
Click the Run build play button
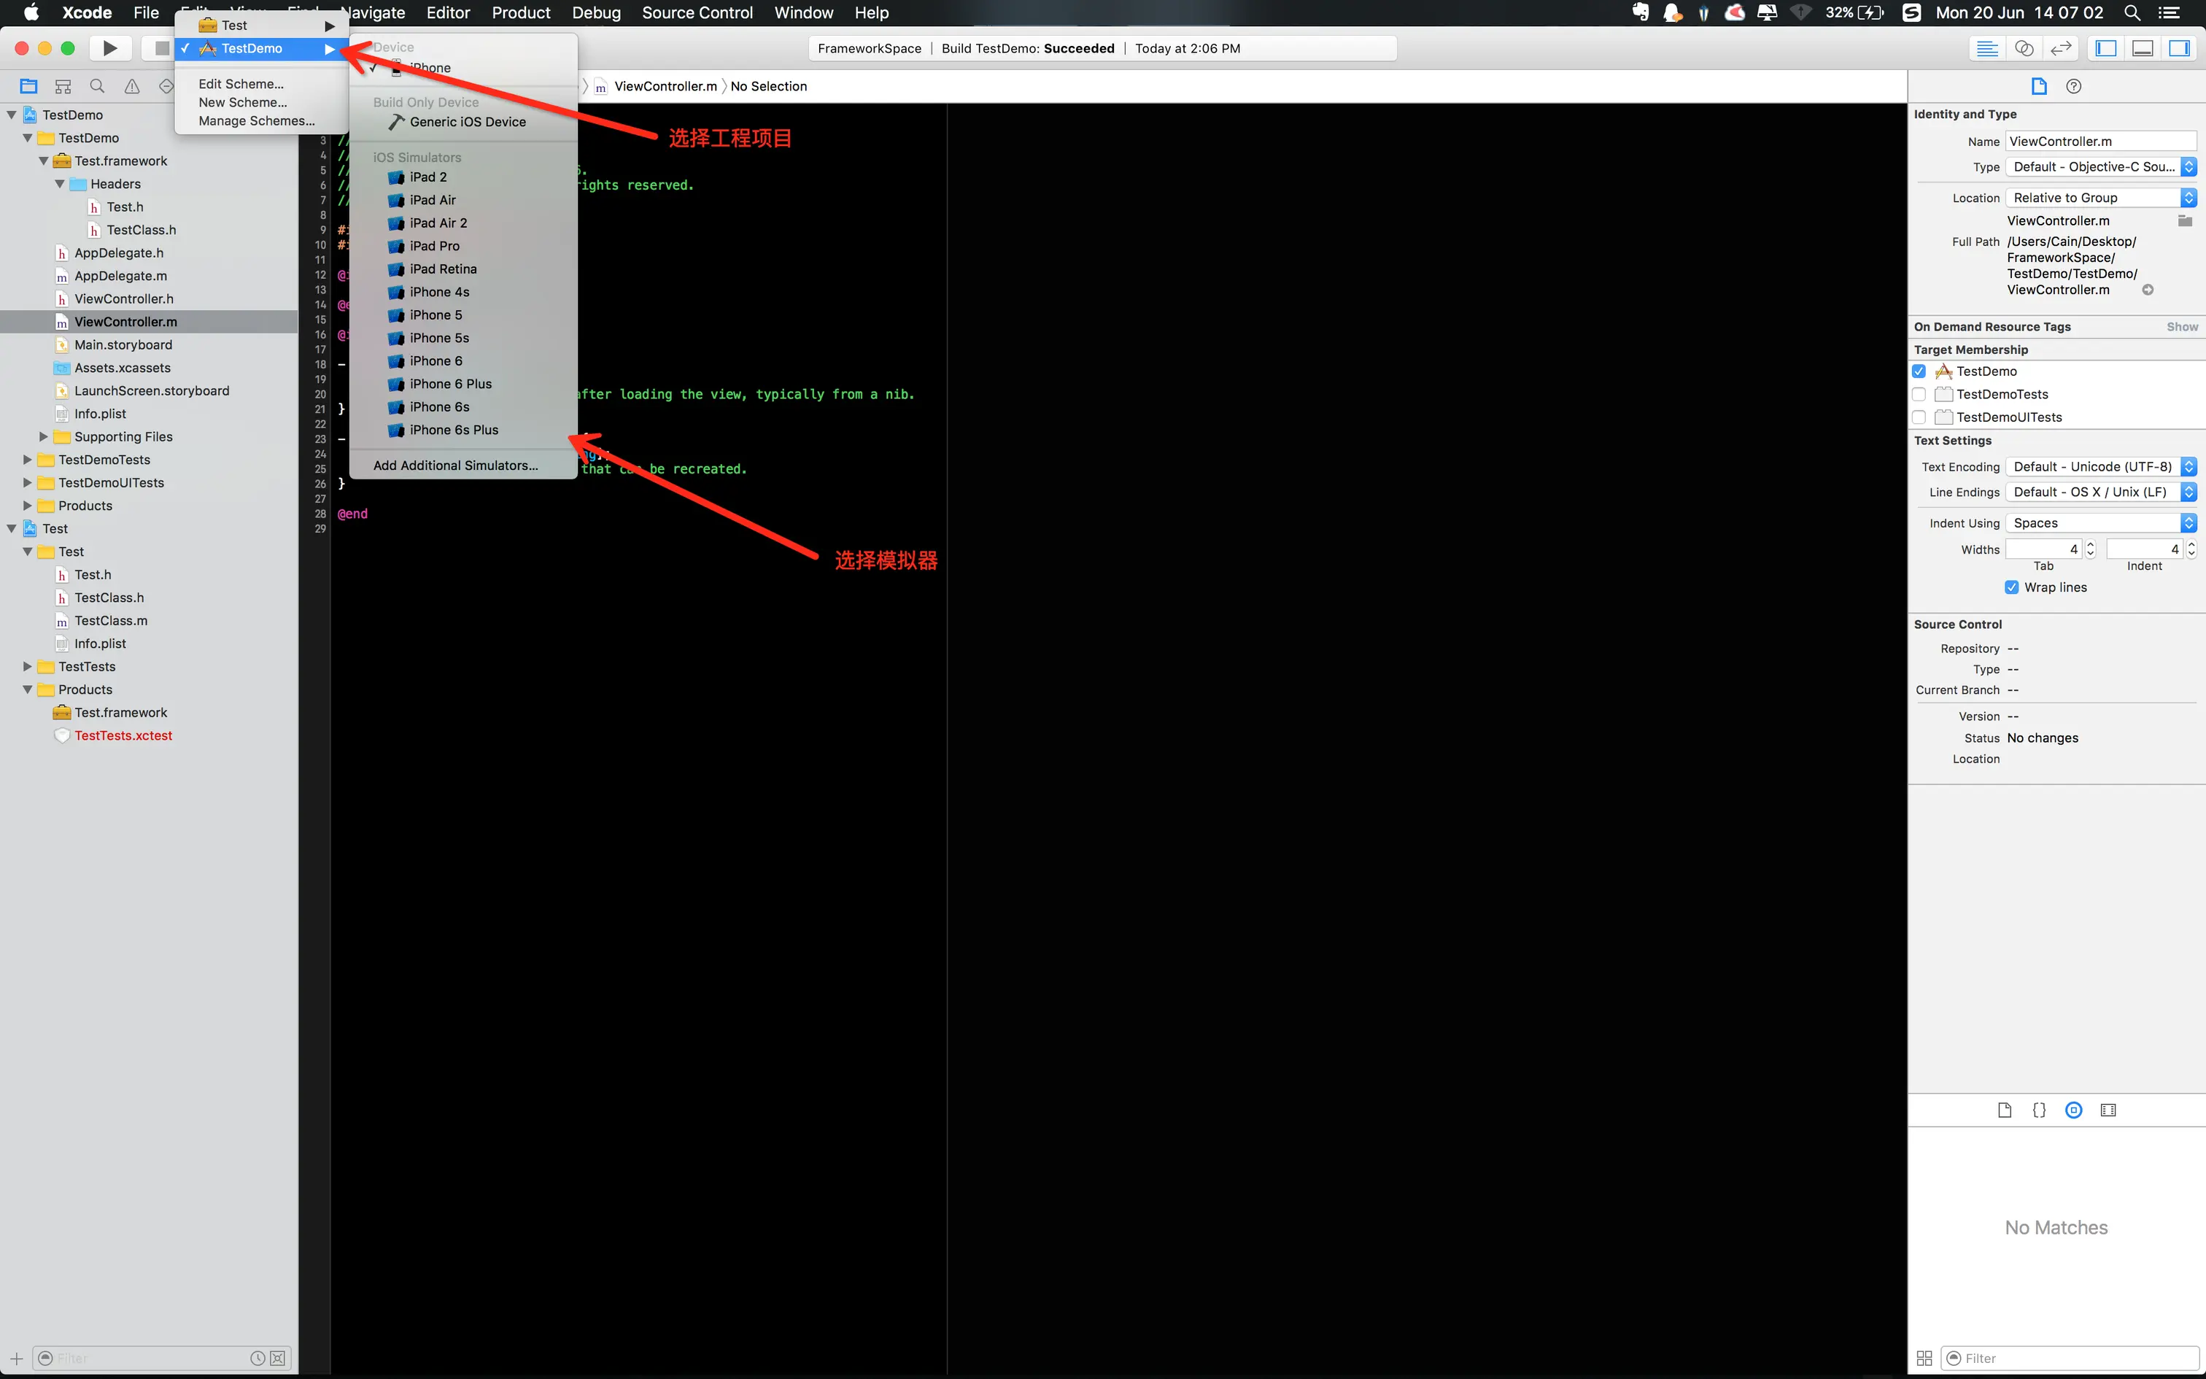[109, 48]
